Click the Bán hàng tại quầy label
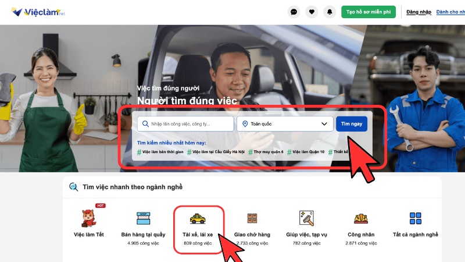 [x=143, y=235]
